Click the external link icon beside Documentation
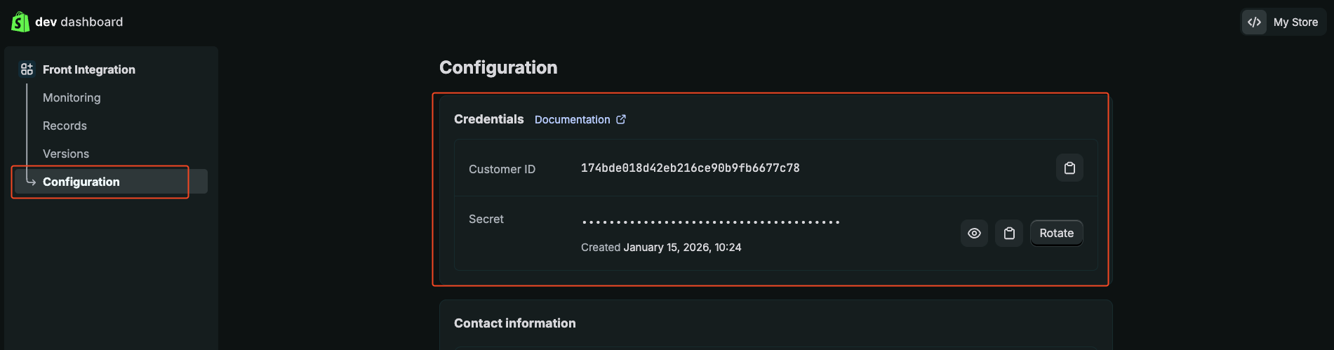This screenshot has width=1334, height=350. coord(621,120)
